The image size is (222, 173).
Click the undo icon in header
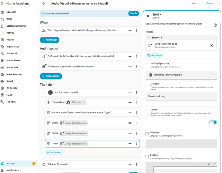point(193,3)
